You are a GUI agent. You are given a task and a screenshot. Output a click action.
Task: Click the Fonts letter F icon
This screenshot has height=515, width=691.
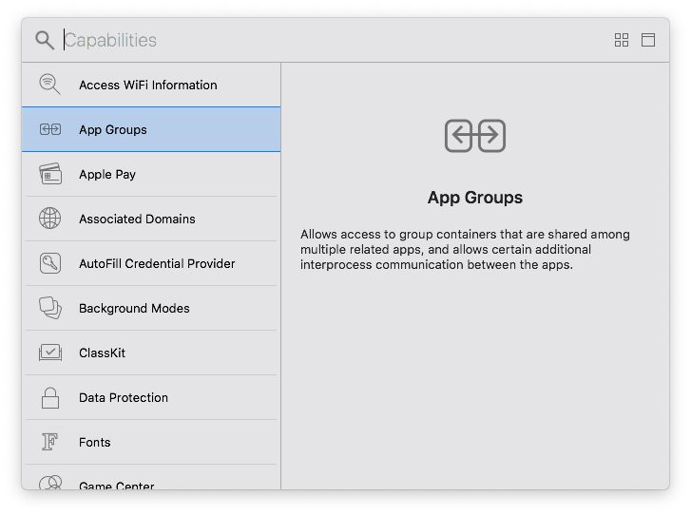(49, 442)
